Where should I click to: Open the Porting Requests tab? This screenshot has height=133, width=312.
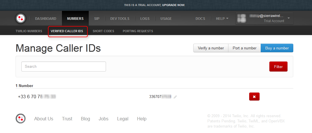point(138,31)
